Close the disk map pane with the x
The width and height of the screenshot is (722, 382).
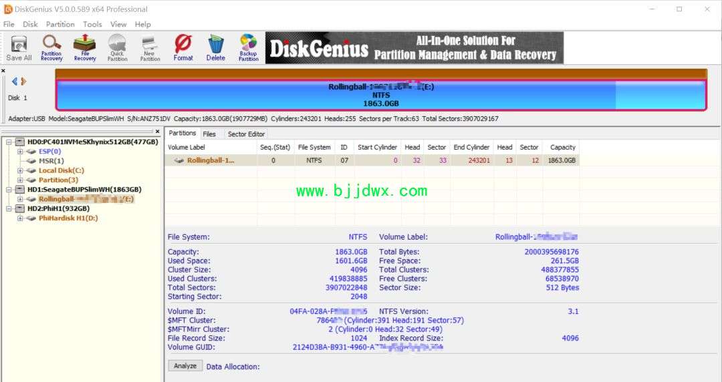pos(3,71)
